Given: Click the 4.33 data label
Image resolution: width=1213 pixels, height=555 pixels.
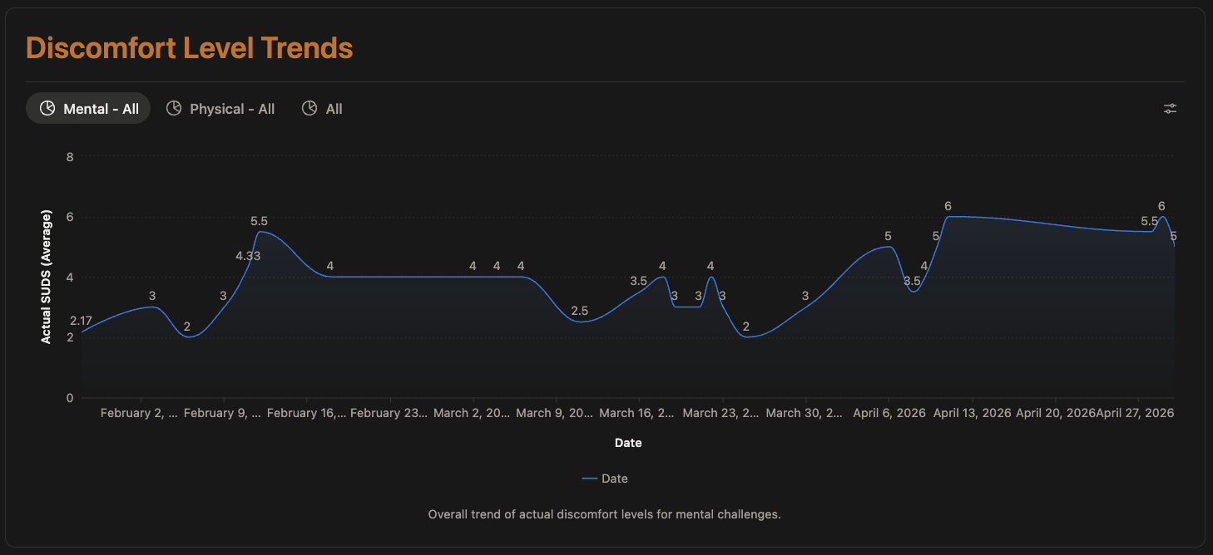Looking at the screenshot, I should click(248, 256).
